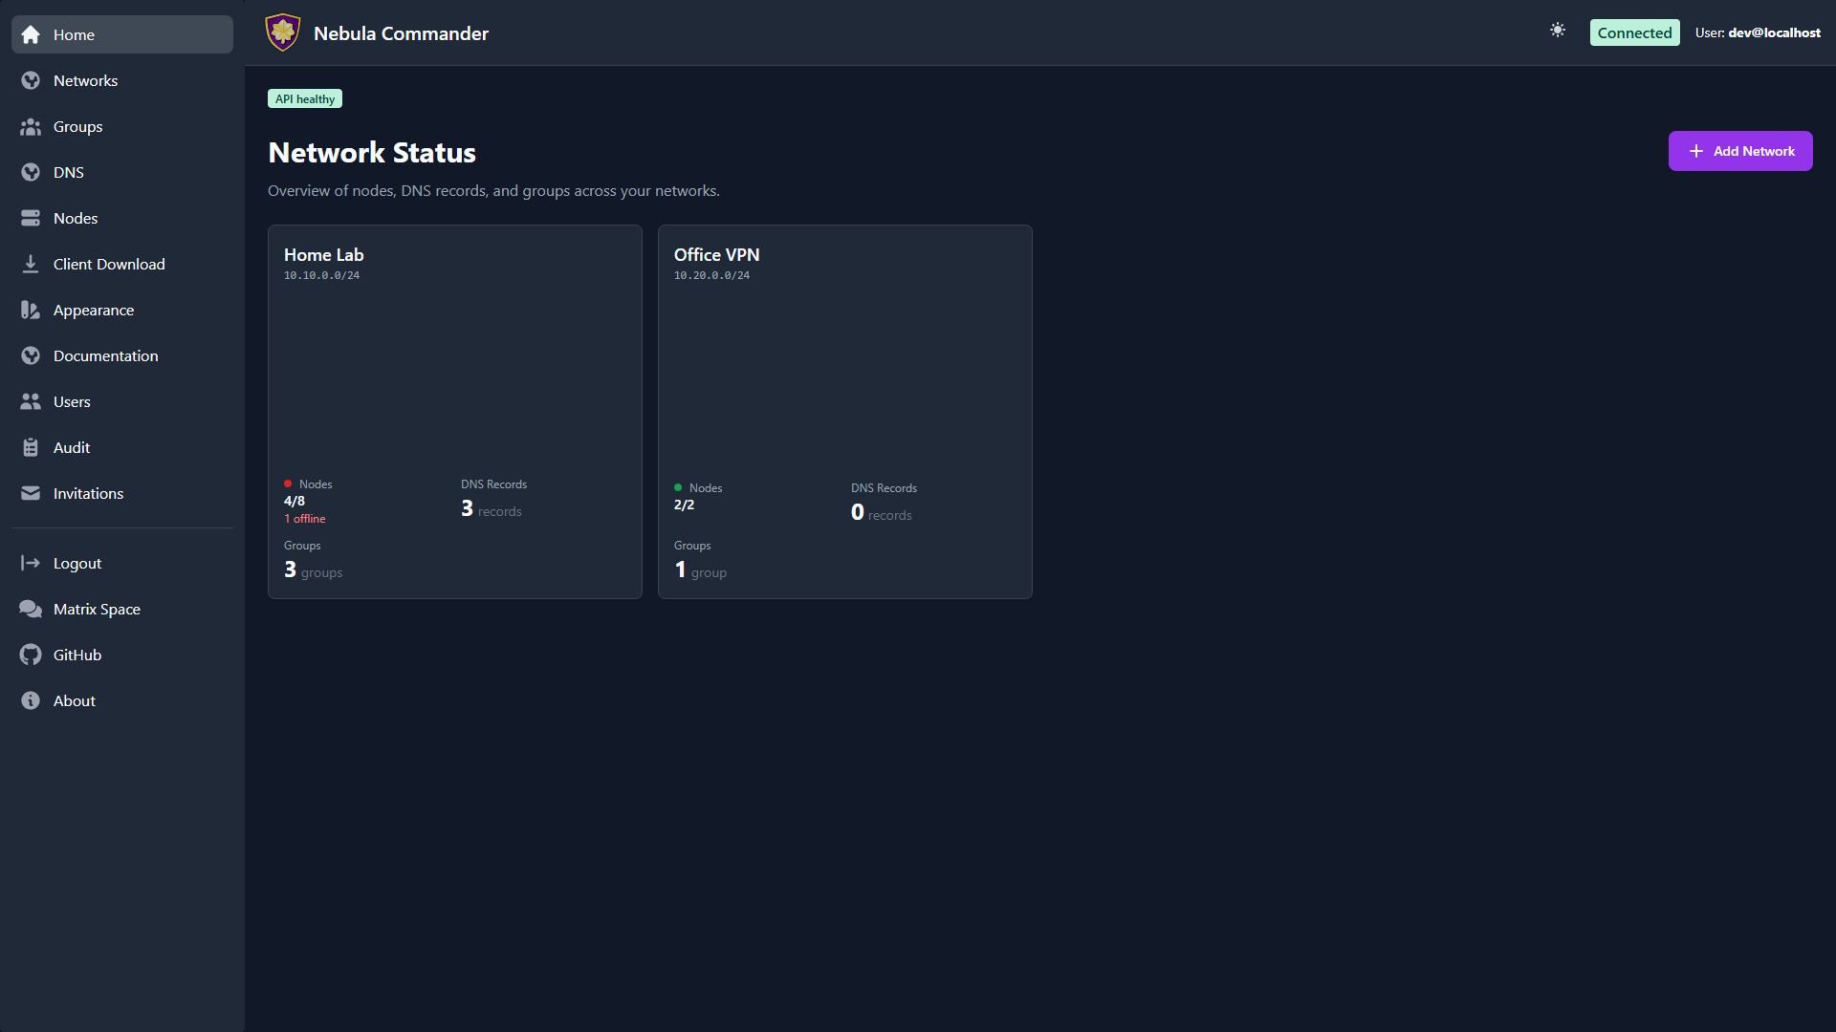Click the Add Network button
This screenshot has width=1836, height=1032.
coord(1740,151)
